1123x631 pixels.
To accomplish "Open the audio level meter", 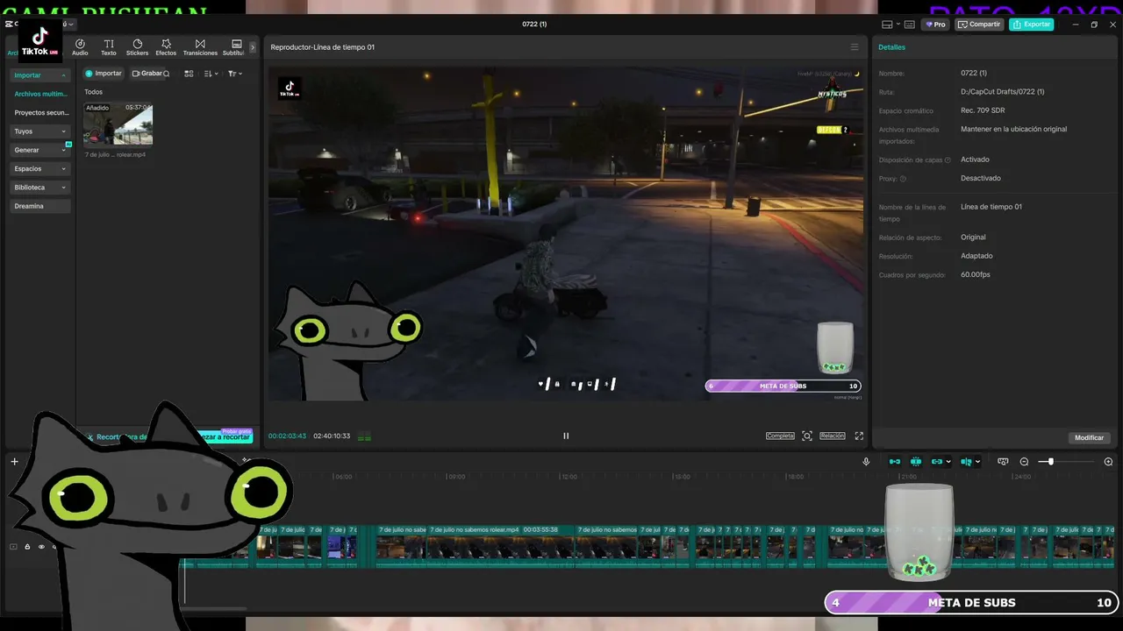I will [364, 436].
